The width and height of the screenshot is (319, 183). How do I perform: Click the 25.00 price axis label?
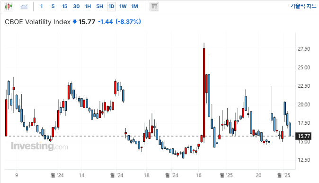point(304,67)
